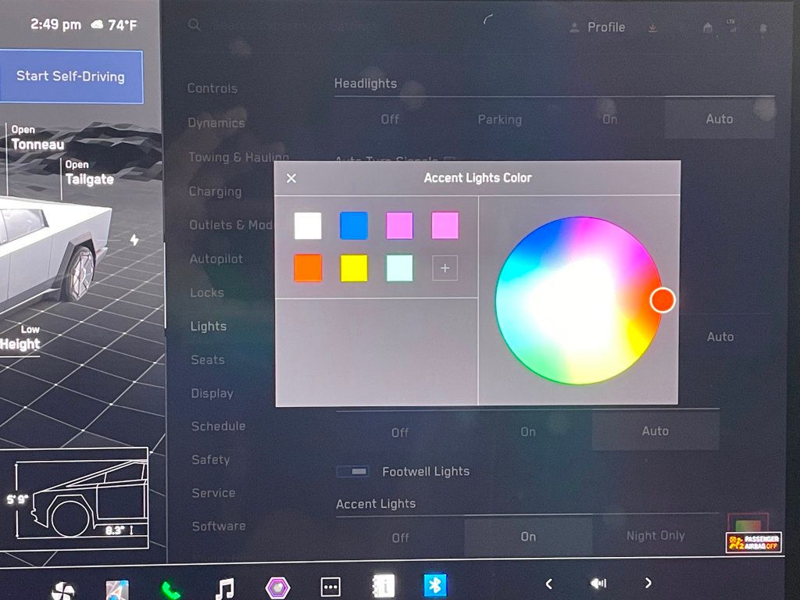Select Auto in row above Footwell Lights
800x600 pixels.
tap(655, 431)
